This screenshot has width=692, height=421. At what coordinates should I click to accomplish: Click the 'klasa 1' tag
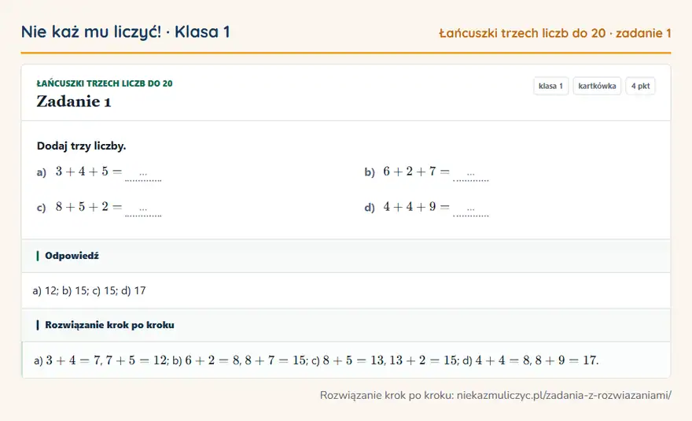[550, 86]
